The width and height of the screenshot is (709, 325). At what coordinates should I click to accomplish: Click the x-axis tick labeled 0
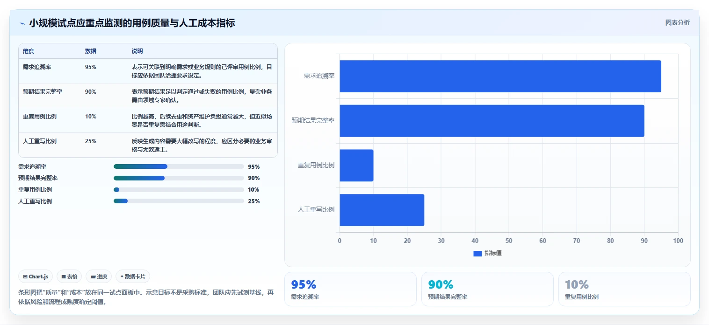[340, 241]
